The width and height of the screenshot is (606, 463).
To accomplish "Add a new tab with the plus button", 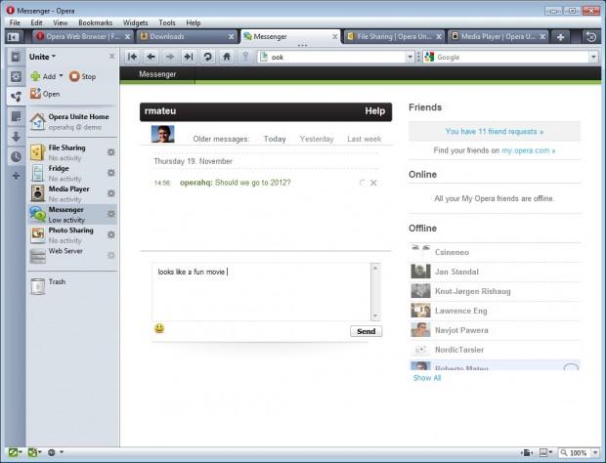I will (x=560, y=37).
